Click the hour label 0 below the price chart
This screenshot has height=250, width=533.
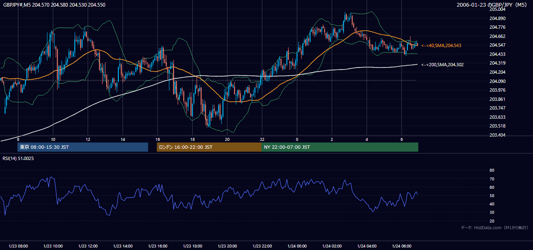coord(297,139)
